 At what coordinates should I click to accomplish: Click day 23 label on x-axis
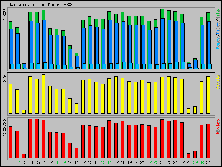(x=156, y=162)
